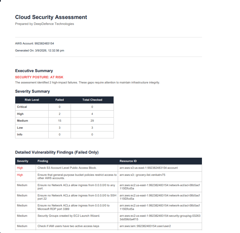Click the Network ACLs SSH port 22 finding
The image size is (240, 233).
click(x=77, y=197)
